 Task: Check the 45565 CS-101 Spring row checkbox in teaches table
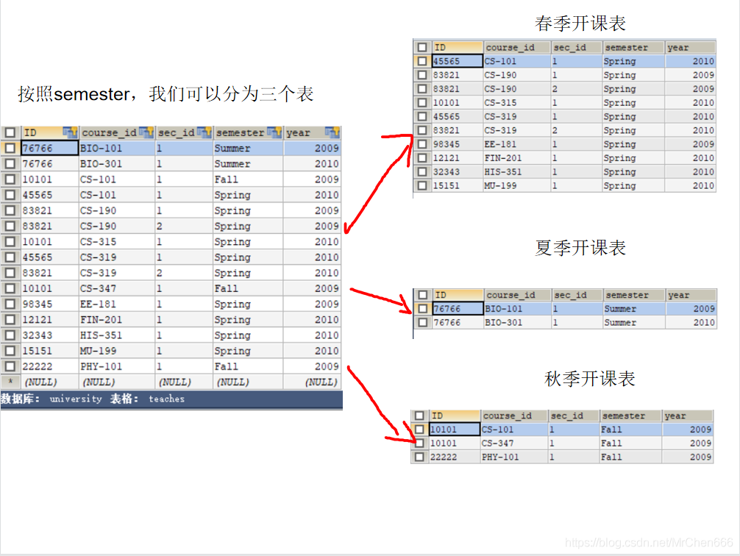[x=10, y=195]
